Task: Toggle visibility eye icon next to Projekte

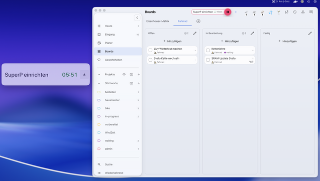Action: click(x=124, y=74)
